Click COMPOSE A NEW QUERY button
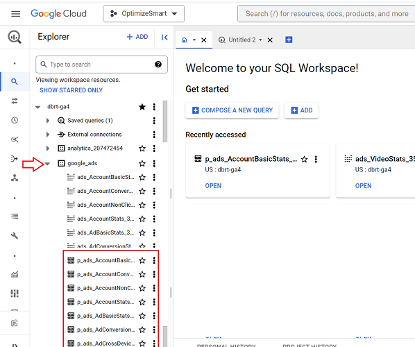Screen dimensions: 415x347 232,110
